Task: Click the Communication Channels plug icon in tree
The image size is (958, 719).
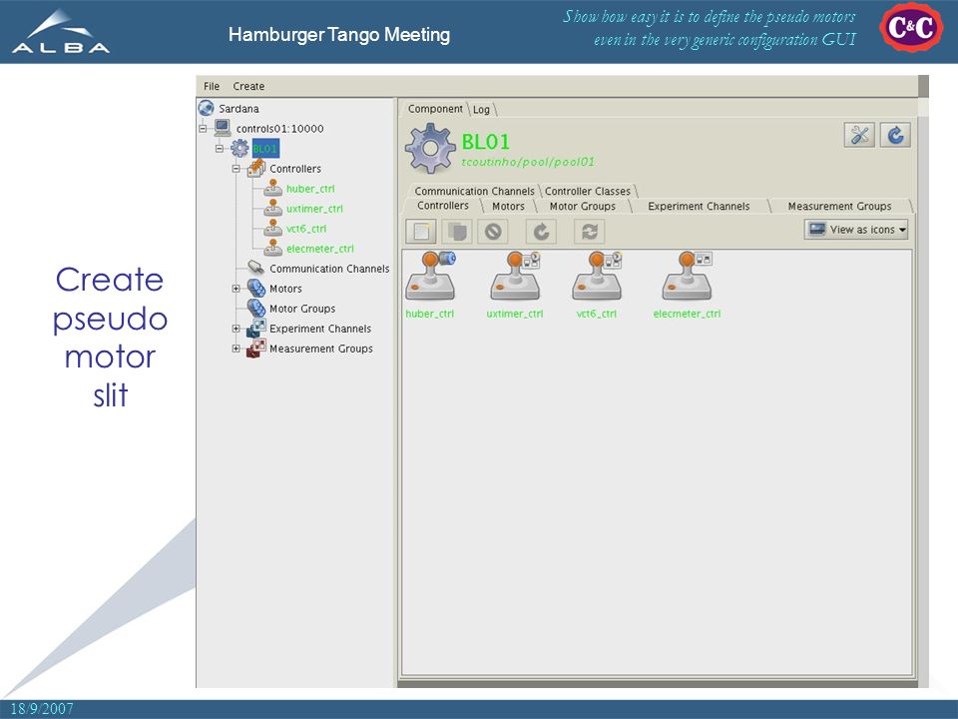Action: tap(256, 268)
